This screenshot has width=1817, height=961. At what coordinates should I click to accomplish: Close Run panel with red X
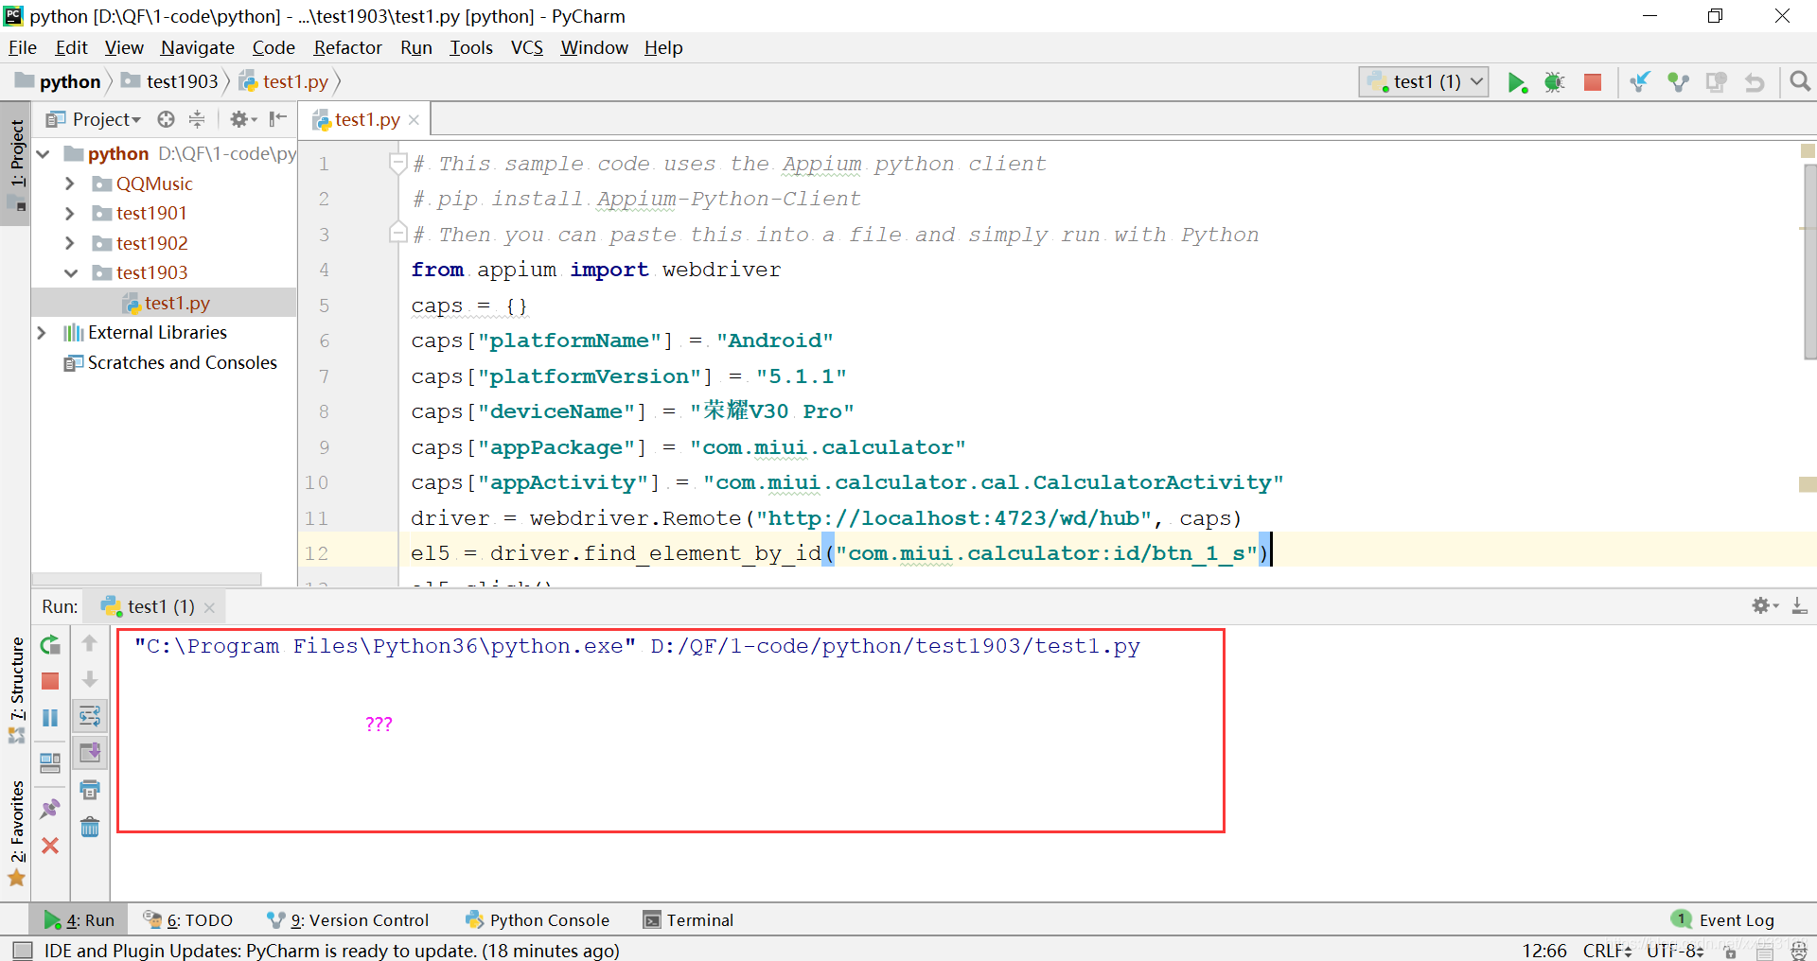50,846
